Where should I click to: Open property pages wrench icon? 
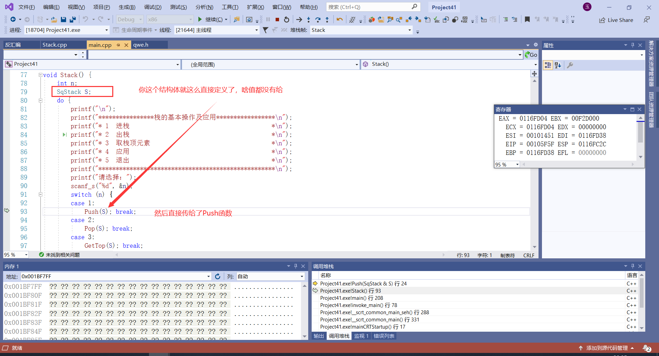[570, 65]
